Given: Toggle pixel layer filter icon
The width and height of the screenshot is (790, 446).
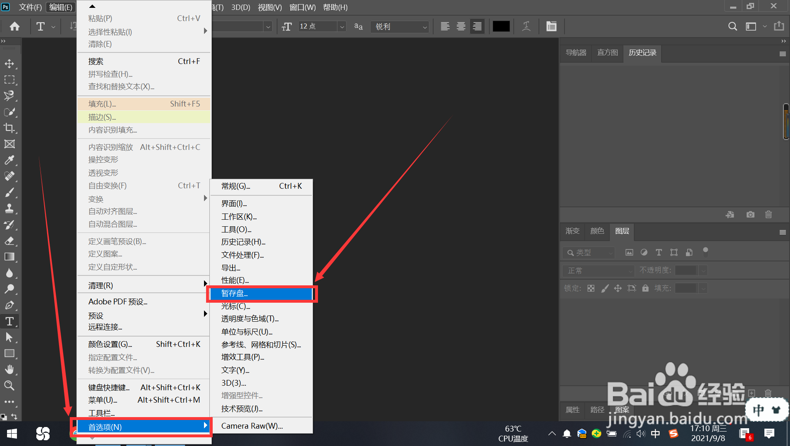Looking at the screenshot, I should 629,252.
